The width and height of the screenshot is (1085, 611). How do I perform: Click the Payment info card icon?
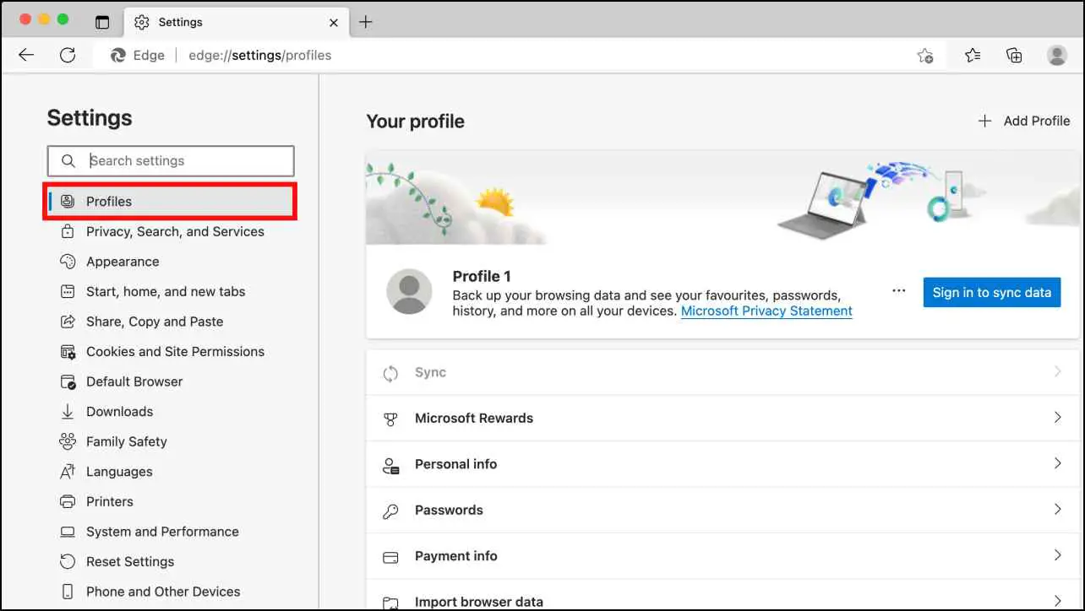coord(390,557)
